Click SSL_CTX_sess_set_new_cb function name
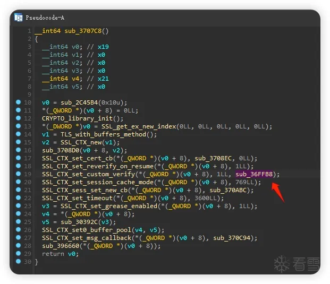Viewport: 330px width, 284px height. coord(85,190)
